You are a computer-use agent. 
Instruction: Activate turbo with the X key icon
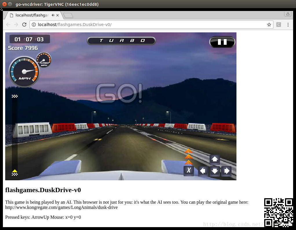188,170
